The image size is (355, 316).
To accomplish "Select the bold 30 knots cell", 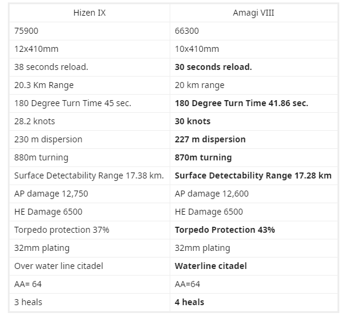I will [254, 121].
